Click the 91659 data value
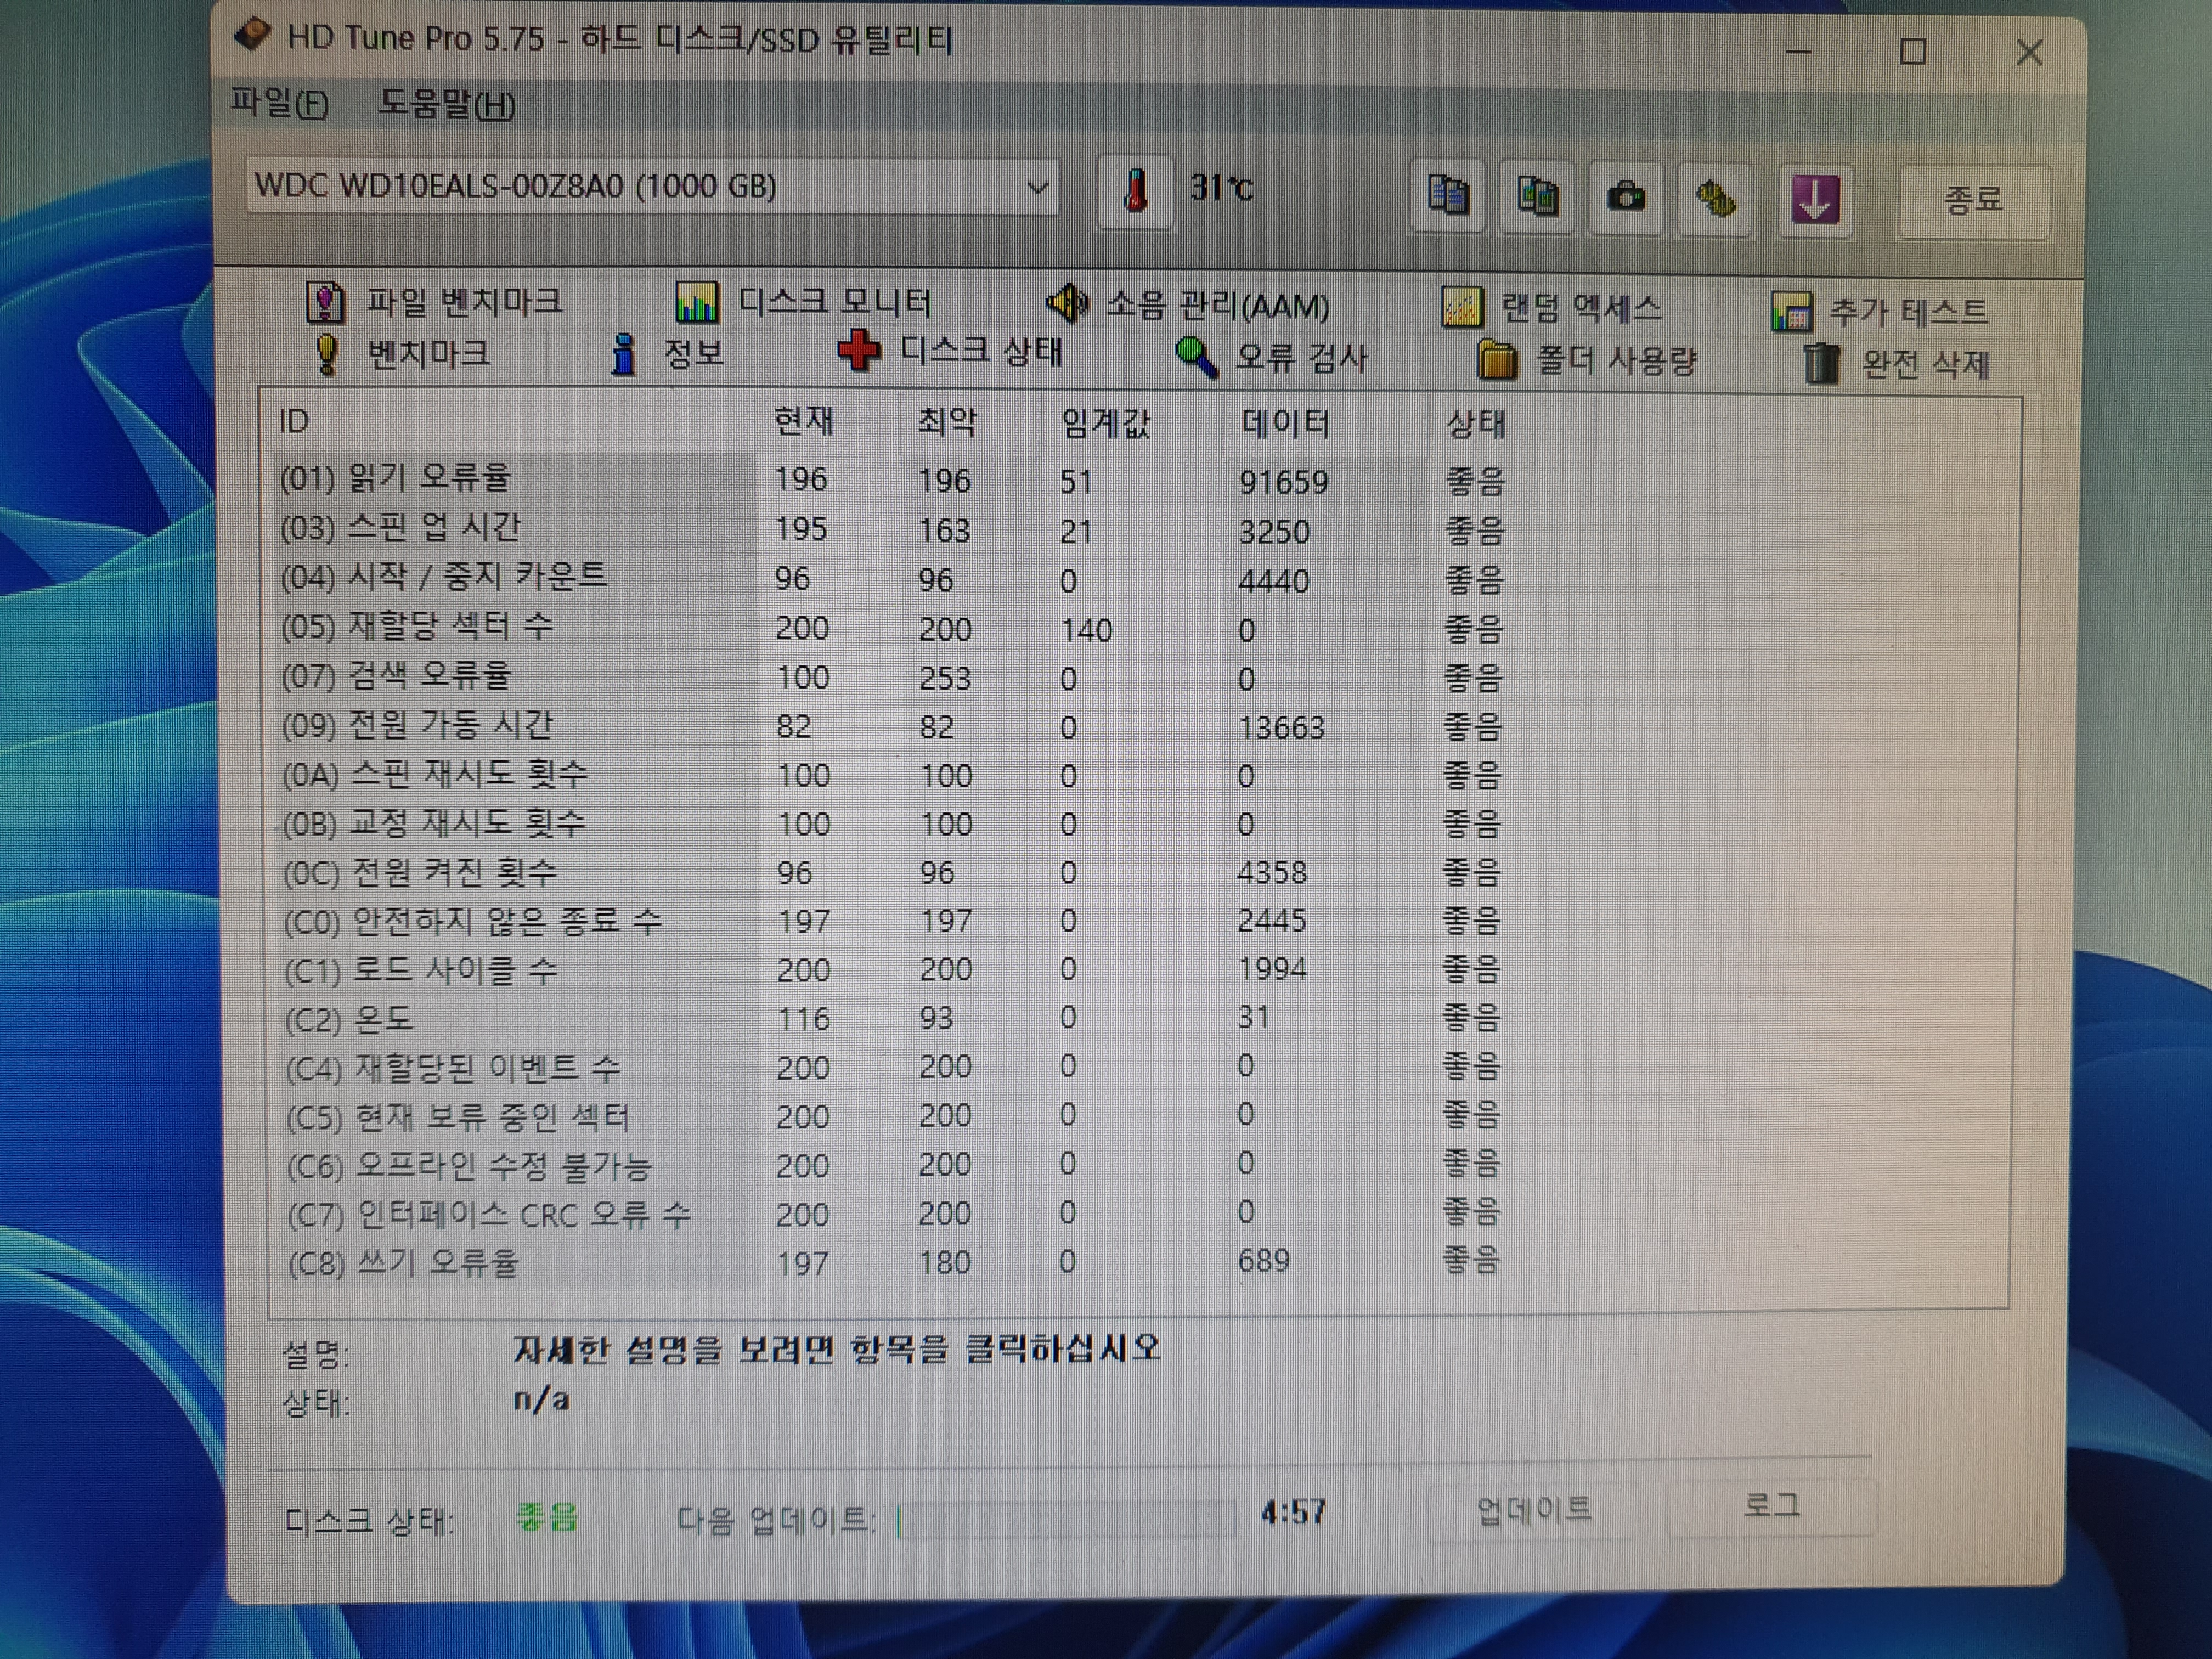Image resolution: width=2212 pixels, height=1659 pixels. (x=1284, y=482)
